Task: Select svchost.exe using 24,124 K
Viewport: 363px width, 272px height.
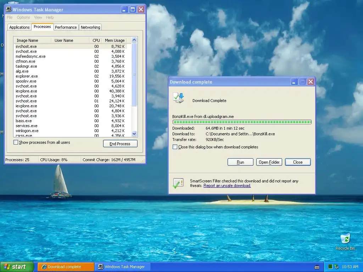Action: point(71,101)
